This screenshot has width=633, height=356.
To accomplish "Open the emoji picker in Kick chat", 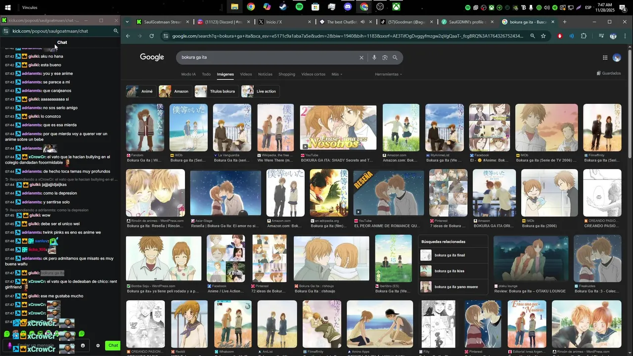I will coord(83,346).
